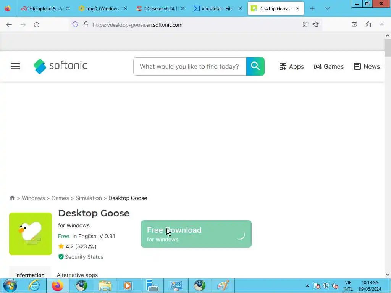Click the green Security Status shield
This screenshot has width=391, height=293.
pyautogui.click(x=61, y=257)
